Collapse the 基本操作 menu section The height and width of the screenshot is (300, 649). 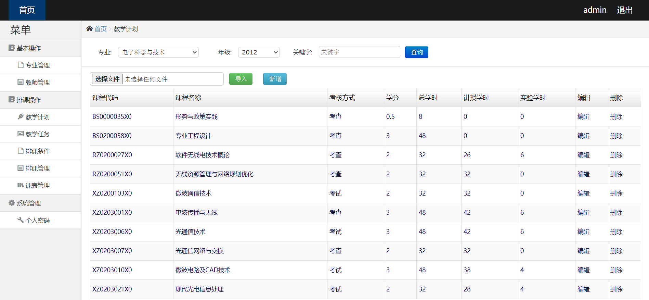pyautogui.click(x=40, y=48)
